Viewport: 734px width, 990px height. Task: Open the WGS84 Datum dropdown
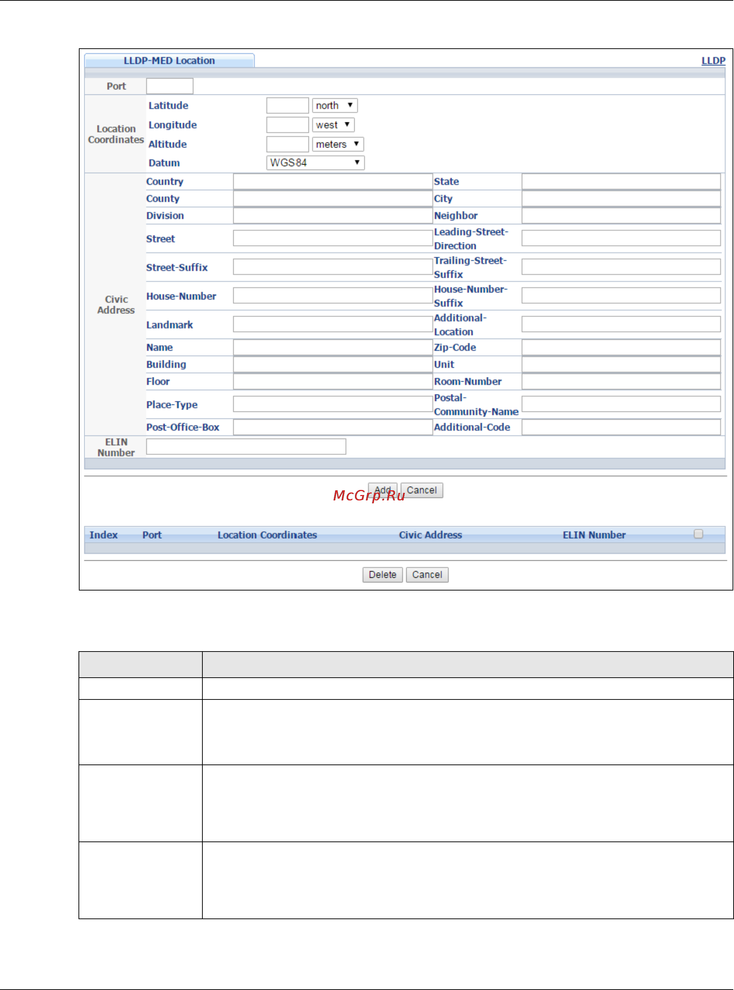[315, 163]
